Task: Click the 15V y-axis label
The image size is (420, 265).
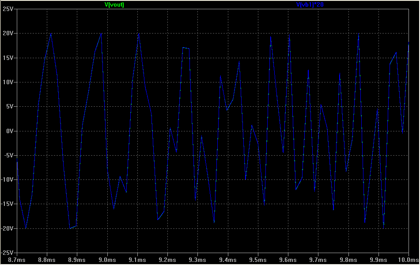Action: [x=8, y=58]
